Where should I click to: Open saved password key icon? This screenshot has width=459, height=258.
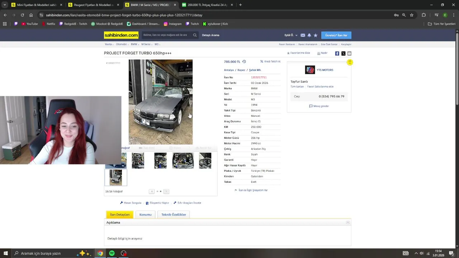pos(396,15)
